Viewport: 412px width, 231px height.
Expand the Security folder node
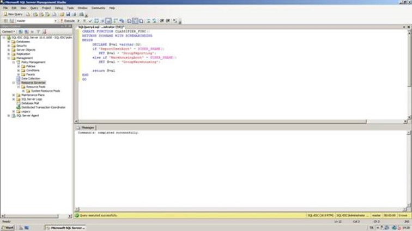tap(9, 46)
